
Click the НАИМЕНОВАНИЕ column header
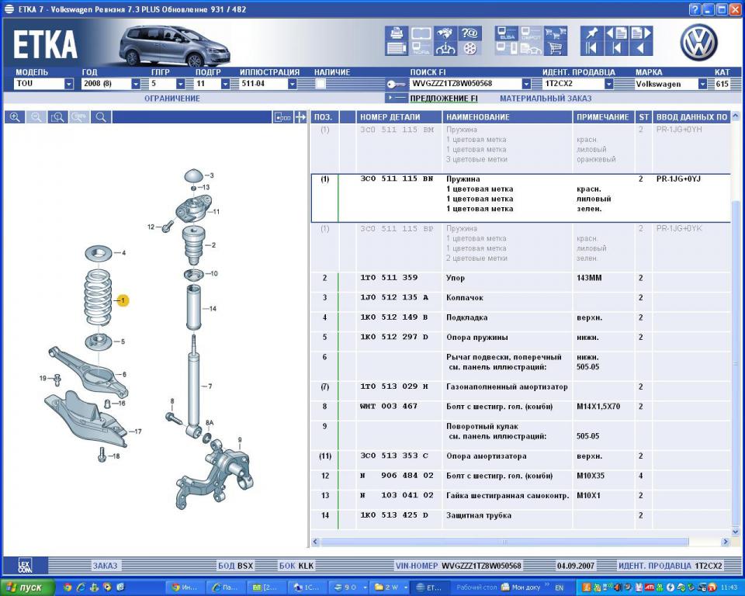[507, 117]
